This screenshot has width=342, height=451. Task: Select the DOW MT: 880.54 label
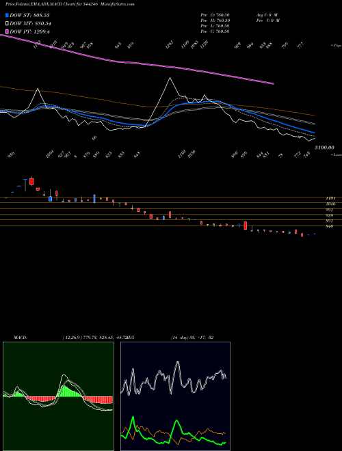click(x=30, y=24)
